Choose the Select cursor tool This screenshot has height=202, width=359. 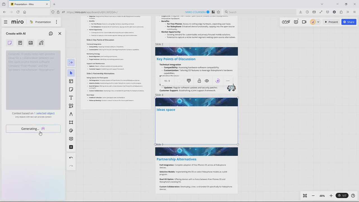click(71, 73)
